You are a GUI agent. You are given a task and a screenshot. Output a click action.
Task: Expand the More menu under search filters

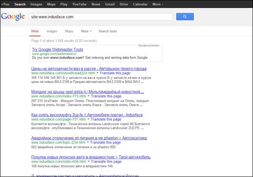coord(86,31)
